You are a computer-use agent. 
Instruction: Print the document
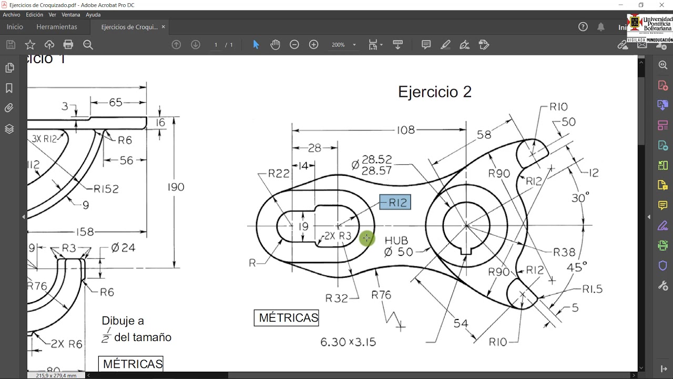coord(68,45)
